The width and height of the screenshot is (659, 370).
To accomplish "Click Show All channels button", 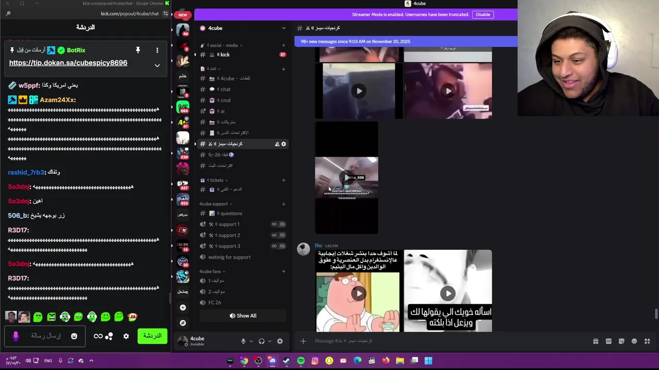I will (x=242, y=316).
